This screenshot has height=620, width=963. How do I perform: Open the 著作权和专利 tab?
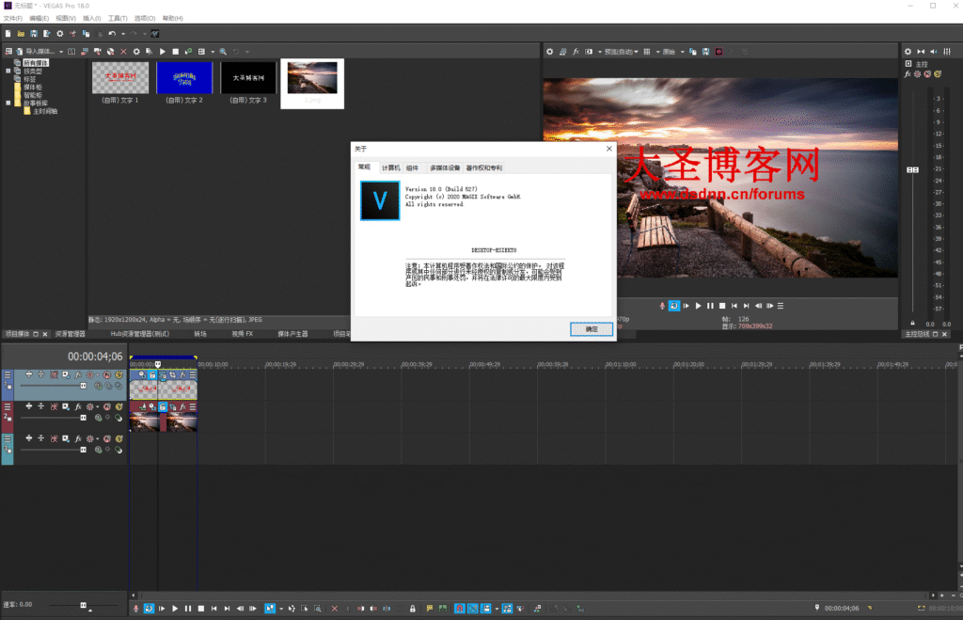coord(483,167)
